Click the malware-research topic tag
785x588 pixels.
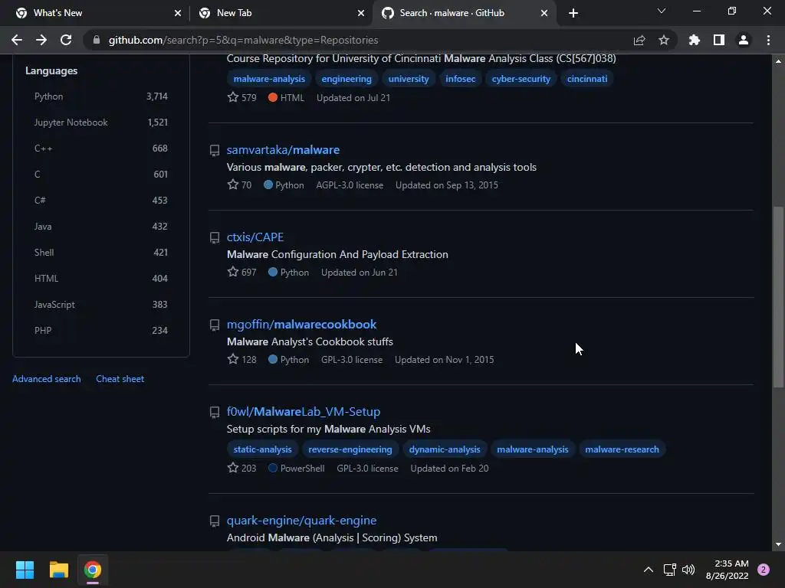(x=622, y=449)
